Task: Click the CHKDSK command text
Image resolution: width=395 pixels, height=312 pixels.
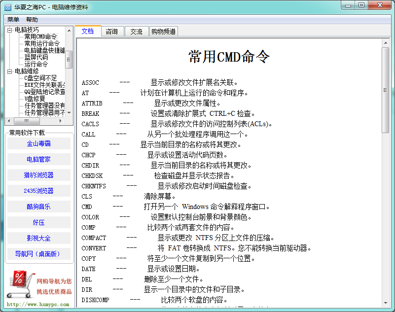Action: [92, 176]
